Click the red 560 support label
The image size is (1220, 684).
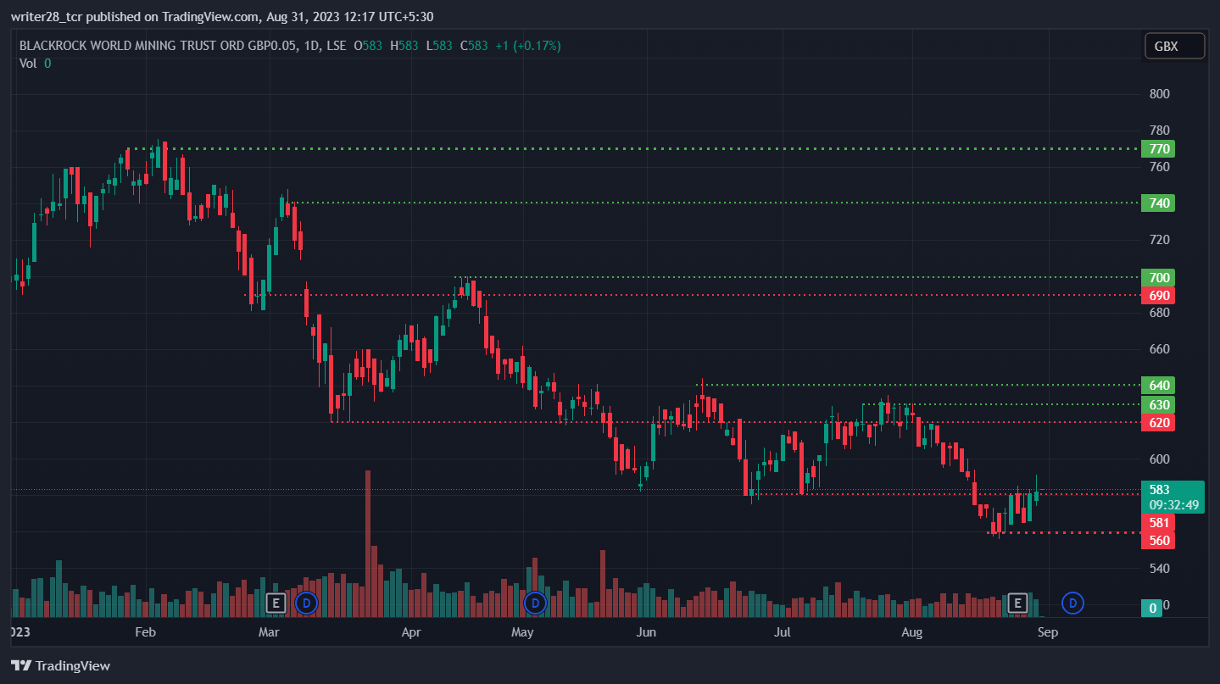click(1157, 541)
